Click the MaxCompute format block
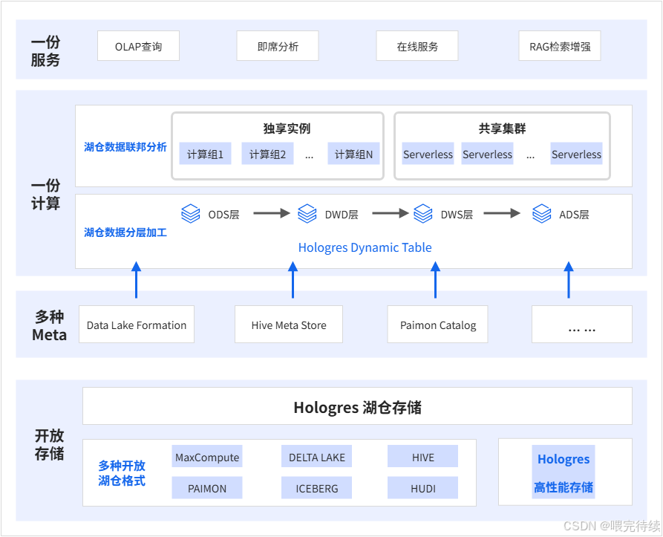The image size is (663, 537). [x=207, y=456]
